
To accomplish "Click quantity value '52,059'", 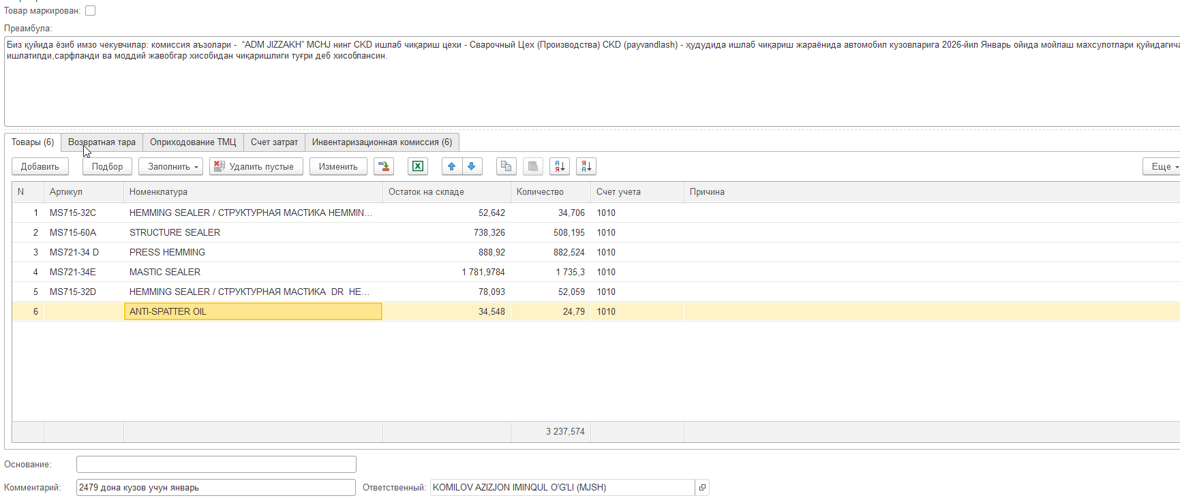I will click(571, 292).
